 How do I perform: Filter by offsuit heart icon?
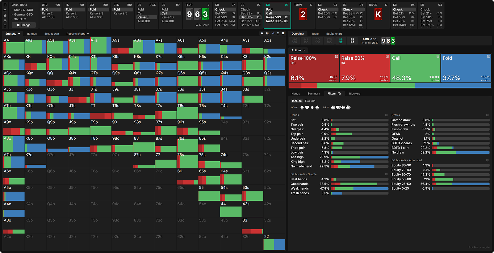307,108
